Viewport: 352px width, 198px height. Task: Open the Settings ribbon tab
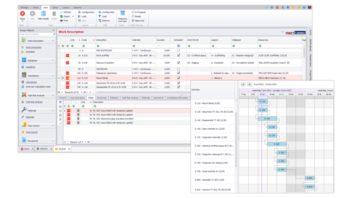coord(24,7)
